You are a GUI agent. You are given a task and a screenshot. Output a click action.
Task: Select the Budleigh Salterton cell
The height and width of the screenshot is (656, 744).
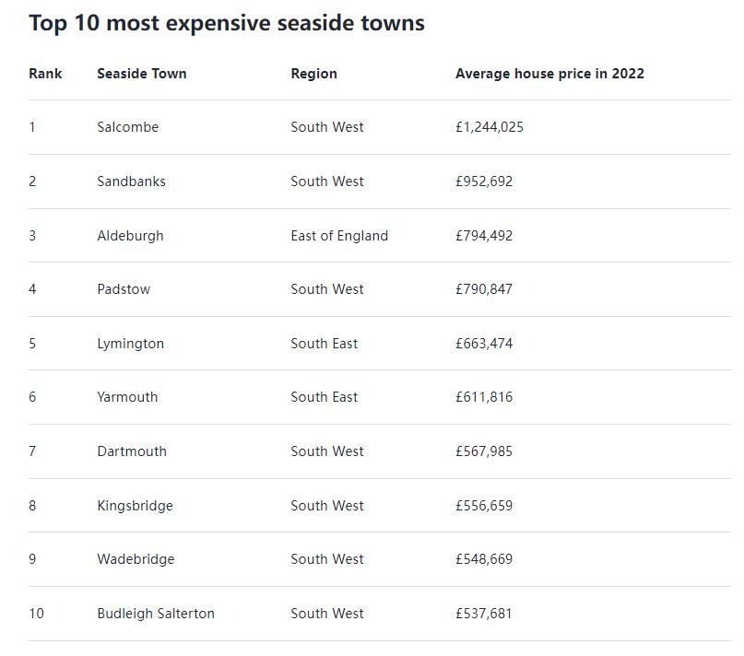click(156, 614)
